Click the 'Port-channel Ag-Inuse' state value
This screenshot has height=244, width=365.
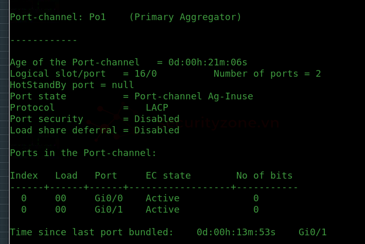point(194,97)
